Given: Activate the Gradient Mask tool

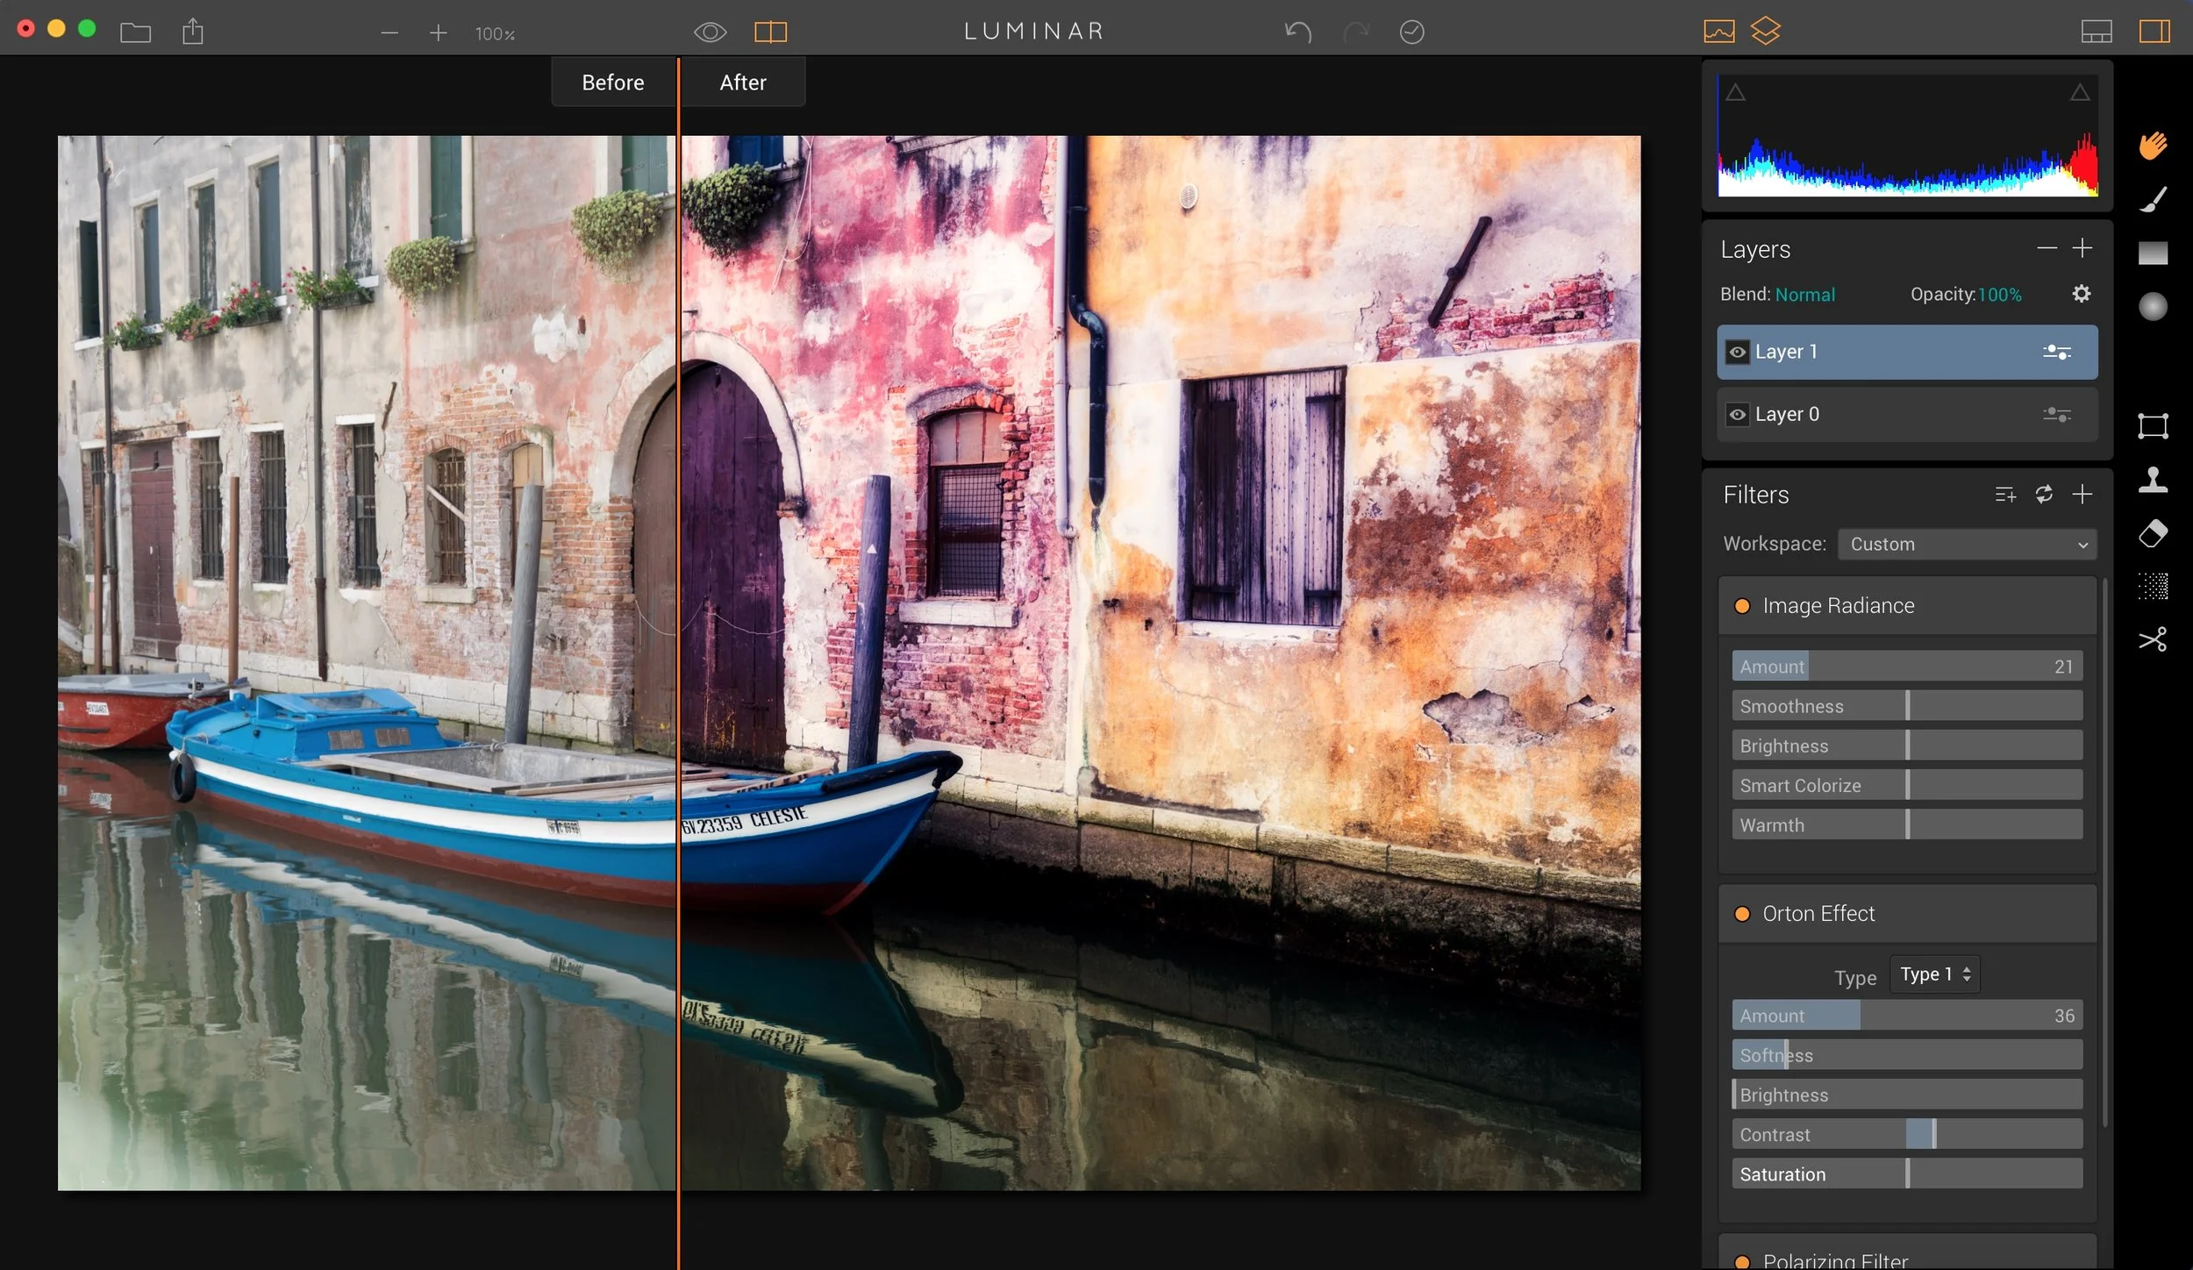Looking at the screenshot, I should tap(2153, 253).
